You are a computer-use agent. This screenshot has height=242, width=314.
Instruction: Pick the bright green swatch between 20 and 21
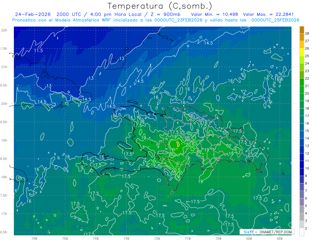302,90
